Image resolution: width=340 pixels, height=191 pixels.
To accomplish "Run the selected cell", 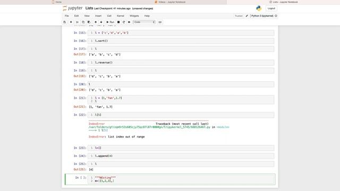I will tap(110, 22).
